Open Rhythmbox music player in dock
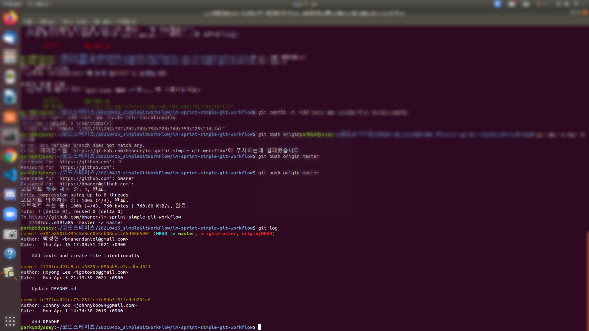589x331 pixels. 10,77
